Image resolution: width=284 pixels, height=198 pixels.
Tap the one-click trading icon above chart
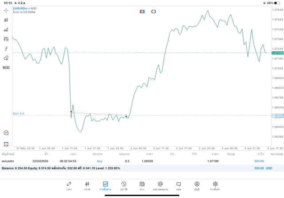click(142, 11)
